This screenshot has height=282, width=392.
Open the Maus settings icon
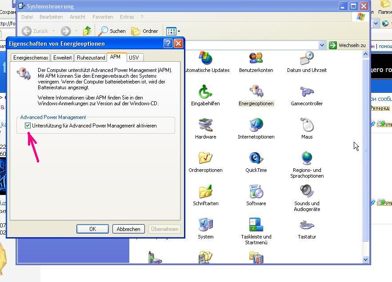tap(307, 126)
